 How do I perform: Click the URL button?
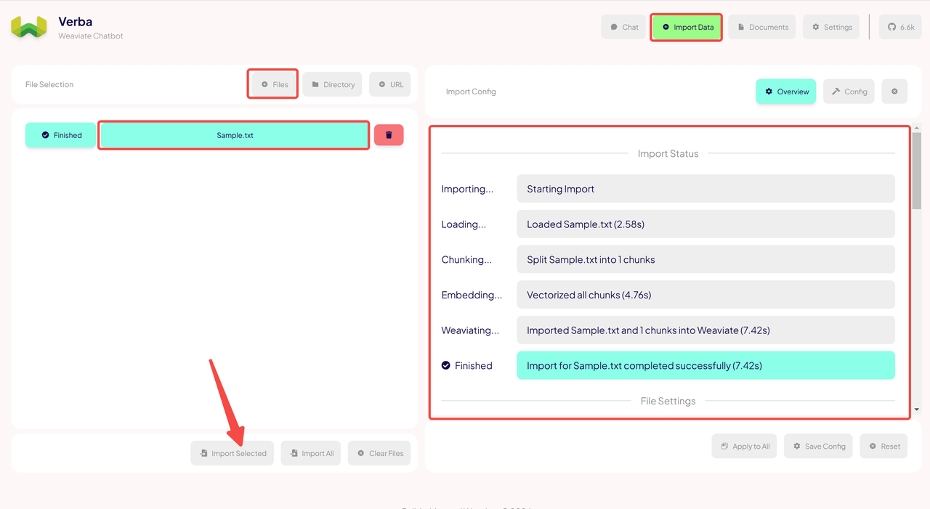point(390,84)
